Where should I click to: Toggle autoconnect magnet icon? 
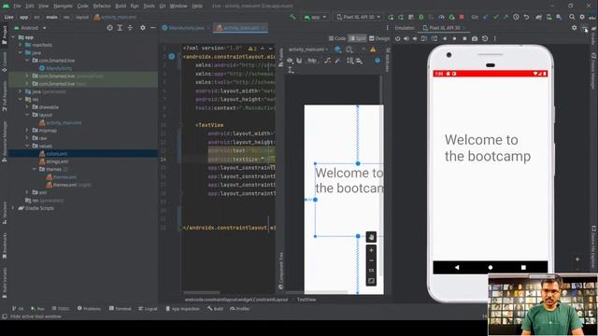coord(299,61)
